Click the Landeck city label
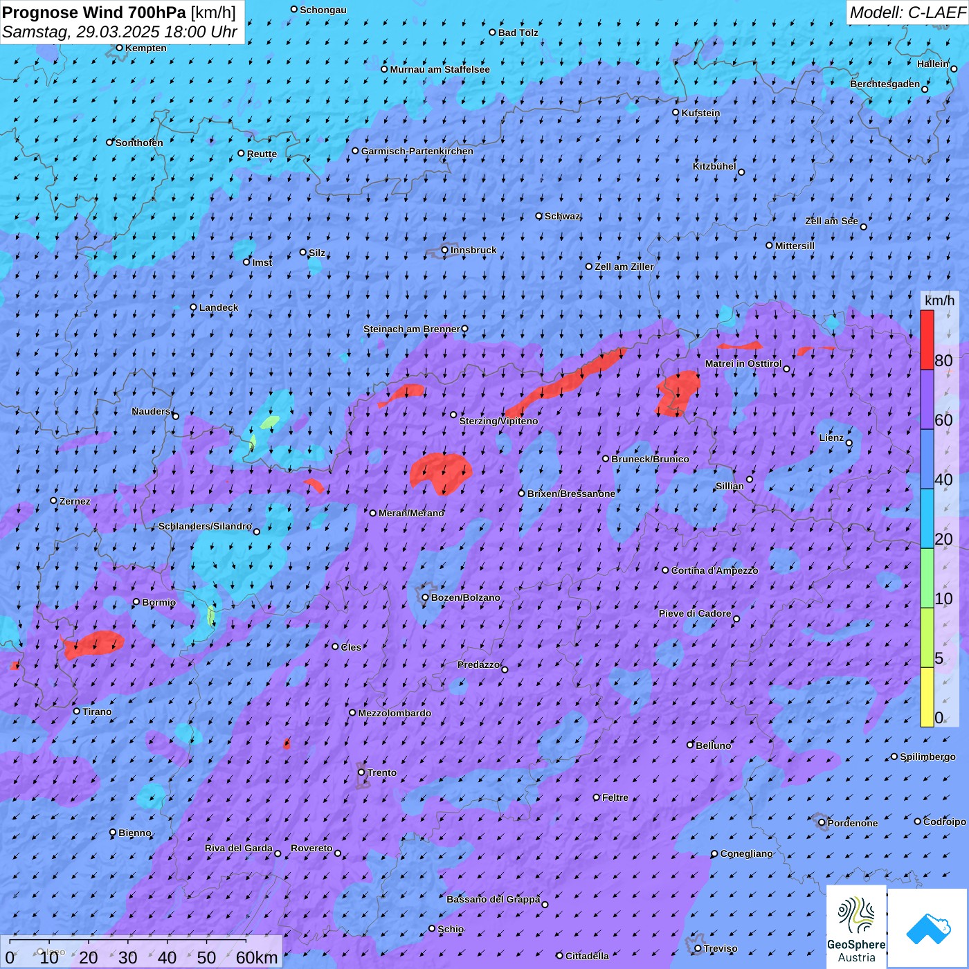 click(x=219, y=307)
